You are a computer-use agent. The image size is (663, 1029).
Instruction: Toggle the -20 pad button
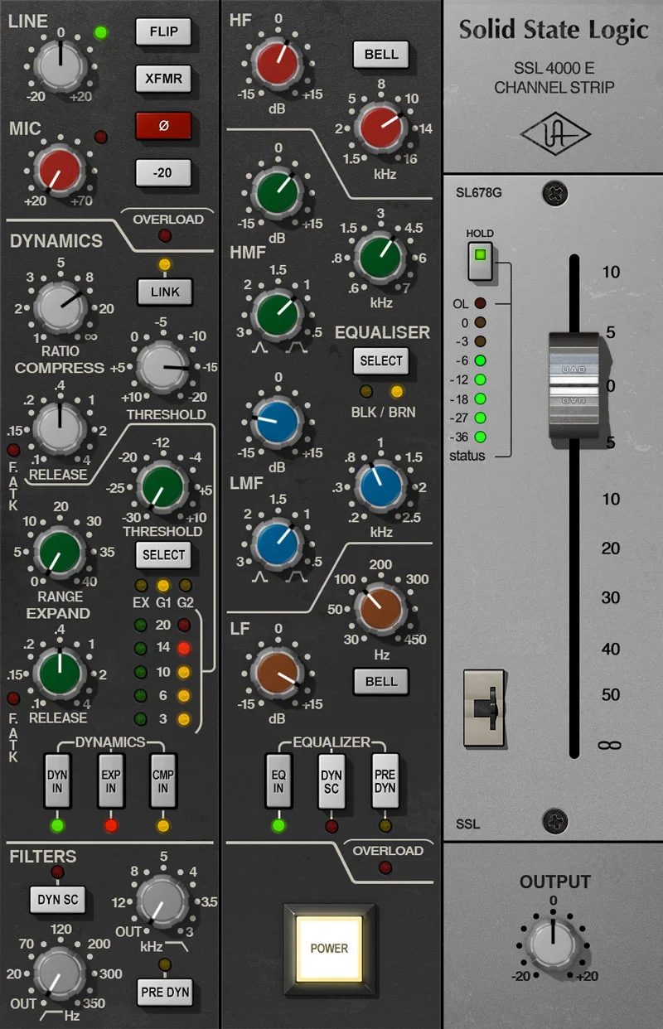tap(163, 172)
